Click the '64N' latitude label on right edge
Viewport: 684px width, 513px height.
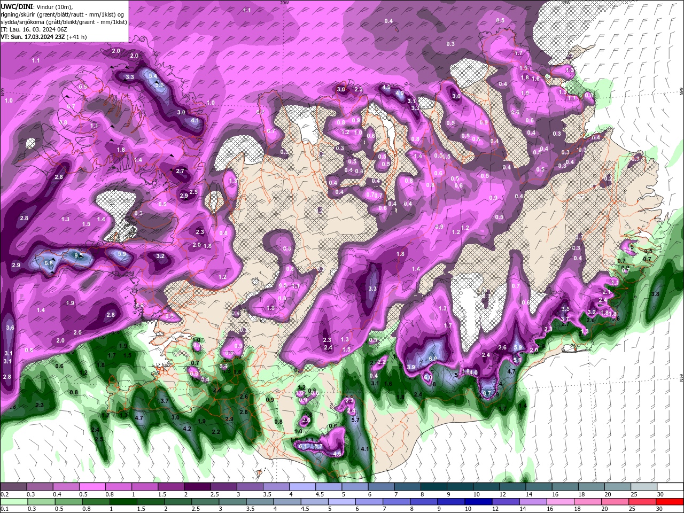coord(681,378)
